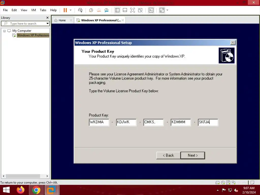The height and width of the screenshot is (195, 260).
Task: Click the orange Pause VM icon
Action: 65,10
